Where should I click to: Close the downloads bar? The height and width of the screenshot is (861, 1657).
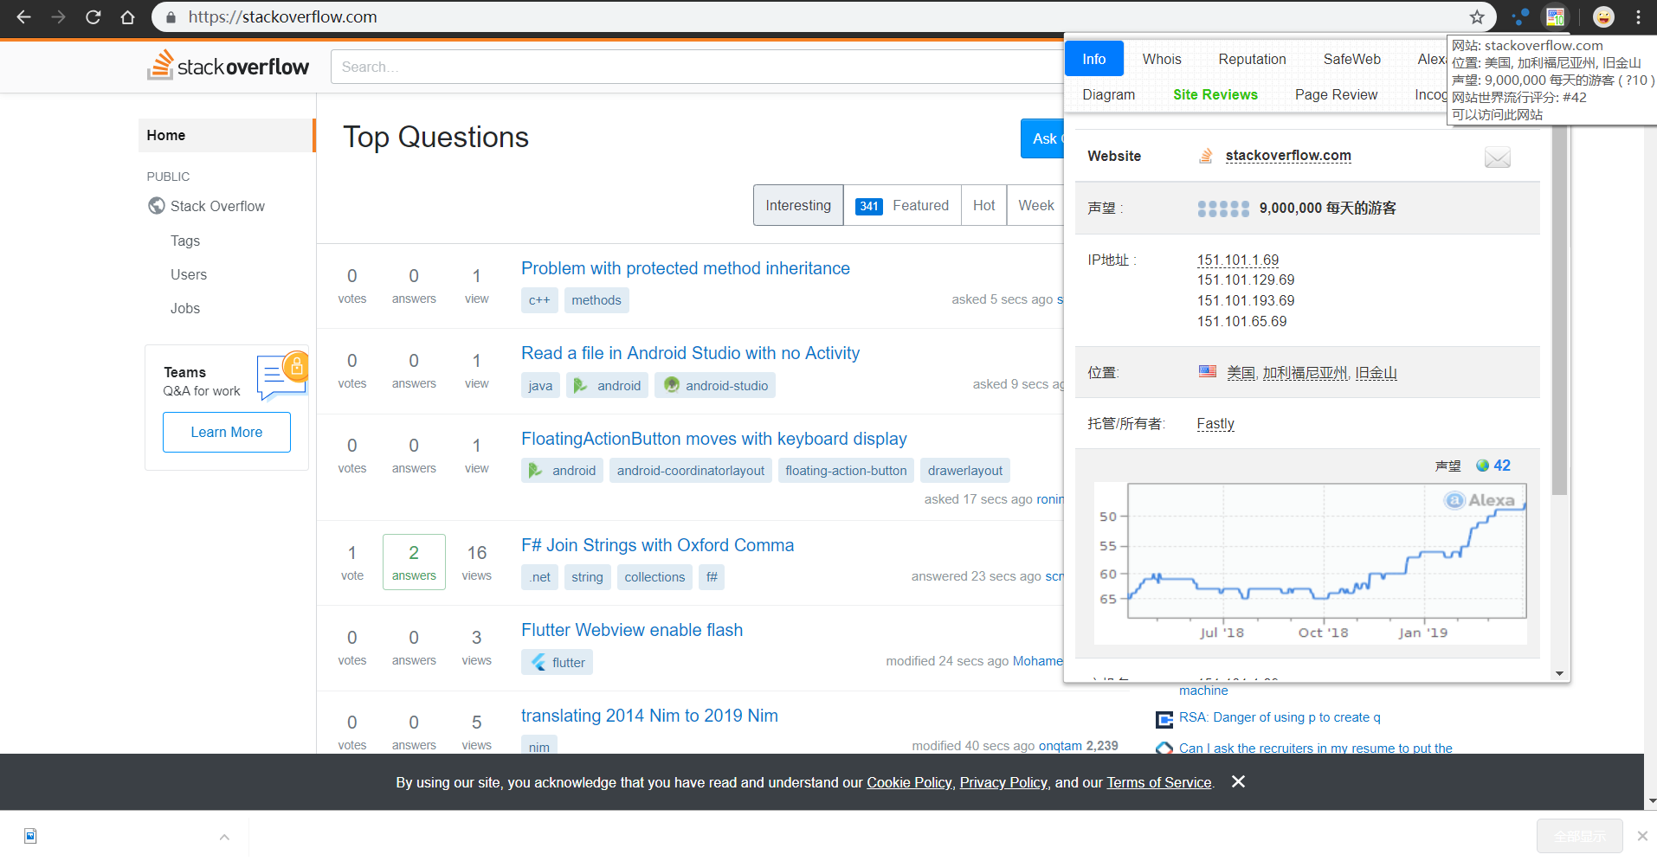(1641, 836)
